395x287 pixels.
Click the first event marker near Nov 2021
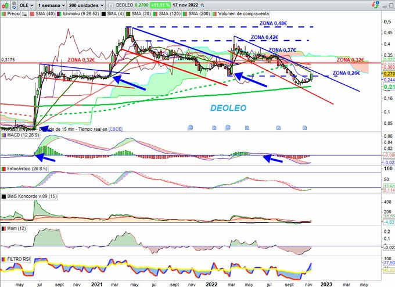[x=191, y=127]
